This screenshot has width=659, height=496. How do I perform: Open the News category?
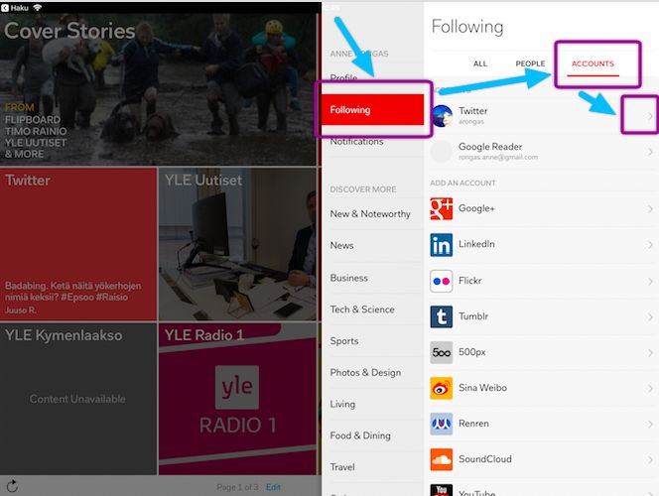(x=341, y=245)
